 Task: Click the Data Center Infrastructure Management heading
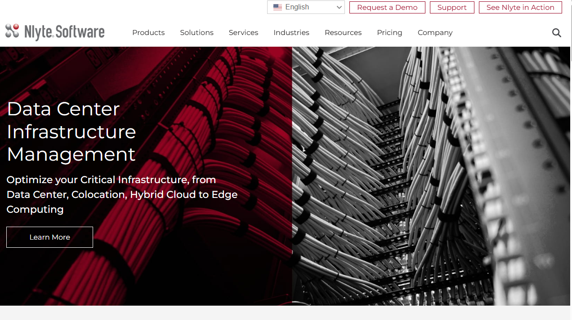(x=71, y=132)
